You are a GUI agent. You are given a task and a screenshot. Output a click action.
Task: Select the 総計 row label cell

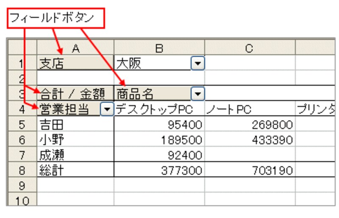75,170
